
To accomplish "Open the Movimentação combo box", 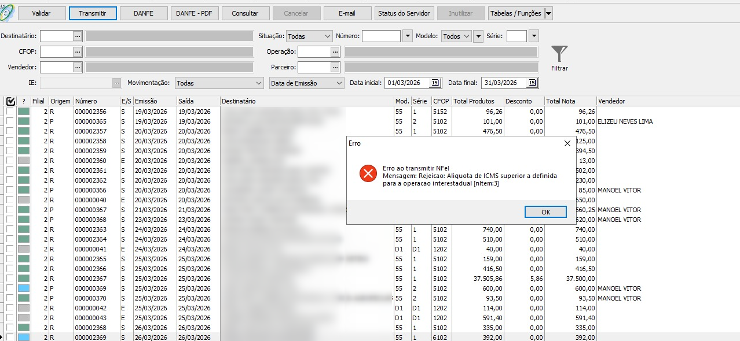I will (258, 83).
